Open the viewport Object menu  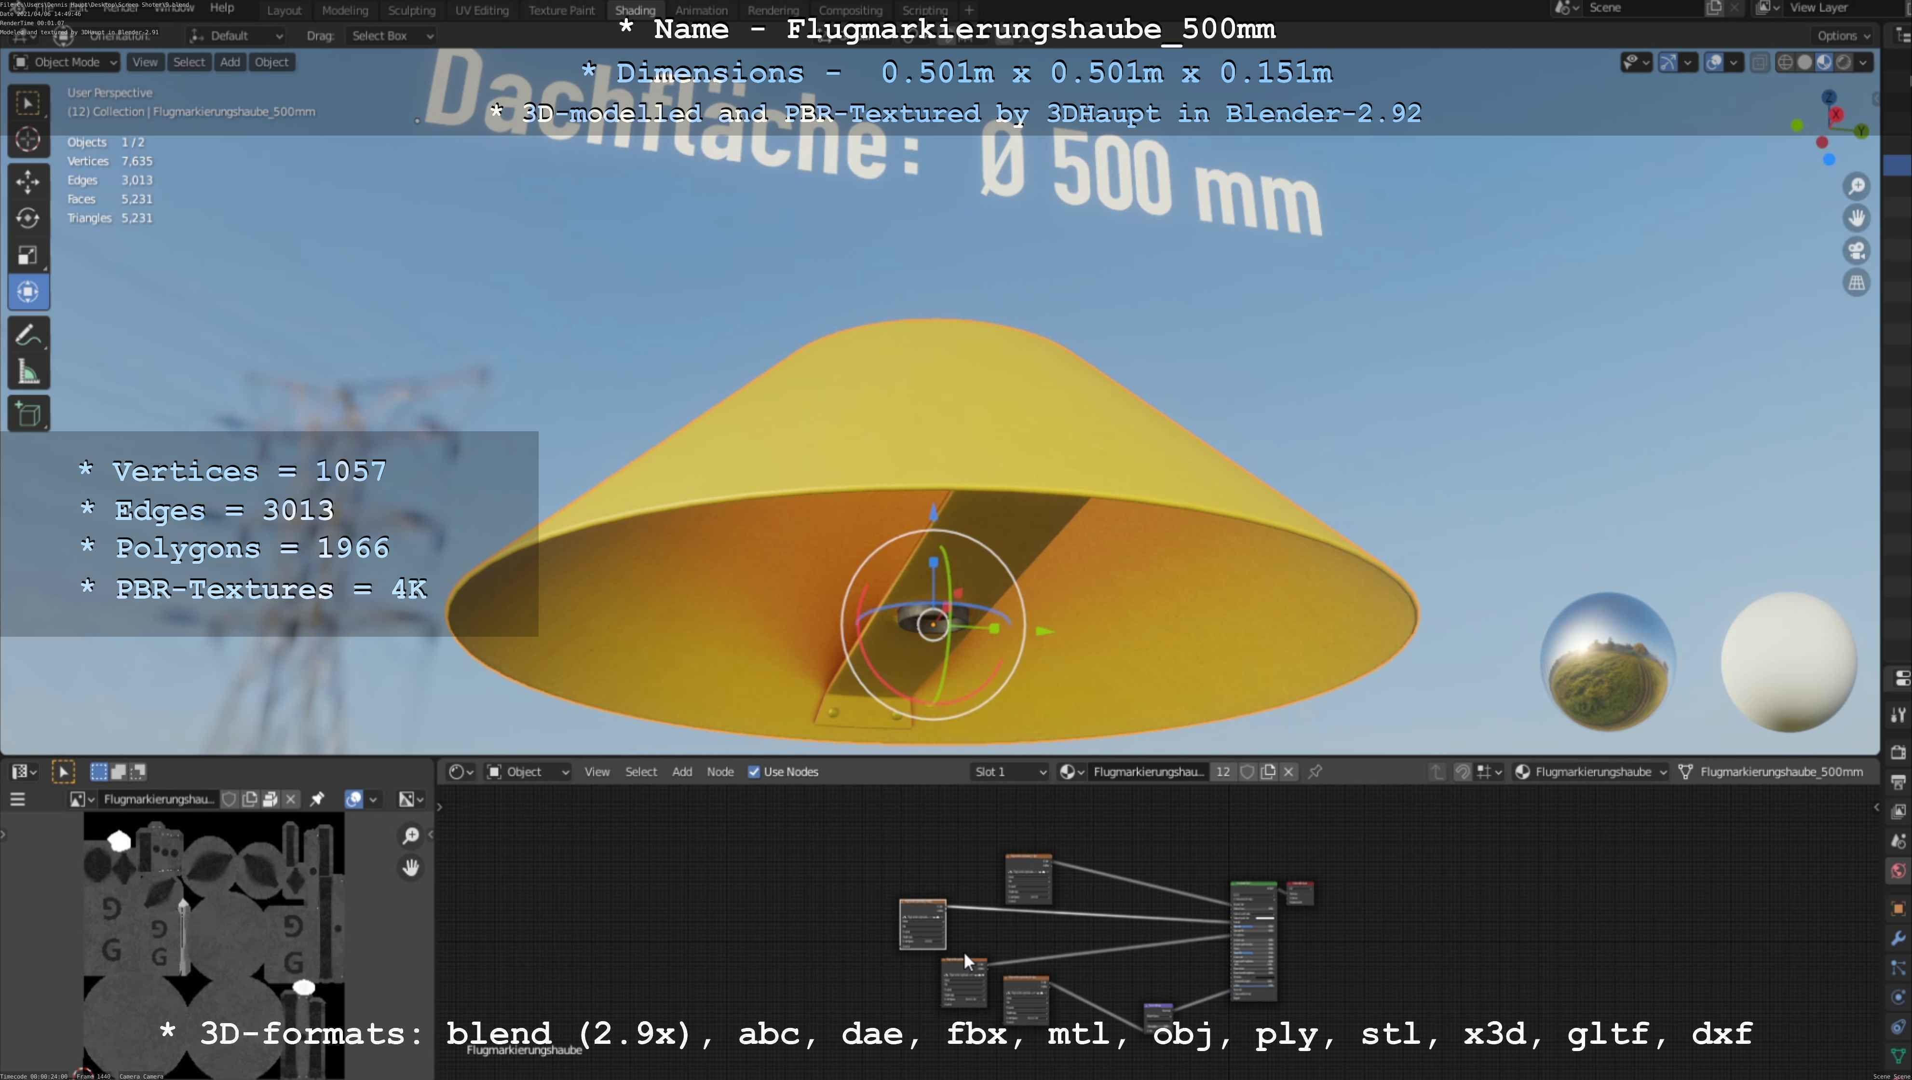click(x=271, y=62)
